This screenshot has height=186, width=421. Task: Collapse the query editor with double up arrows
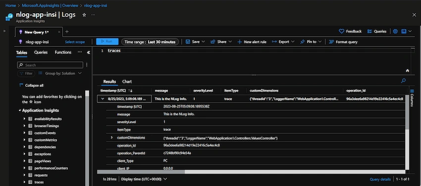[407, 71]
